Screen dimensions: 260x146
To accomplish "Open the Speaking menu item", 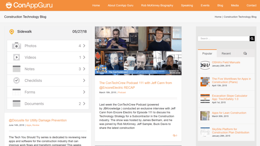I will (x=187, y=6).
